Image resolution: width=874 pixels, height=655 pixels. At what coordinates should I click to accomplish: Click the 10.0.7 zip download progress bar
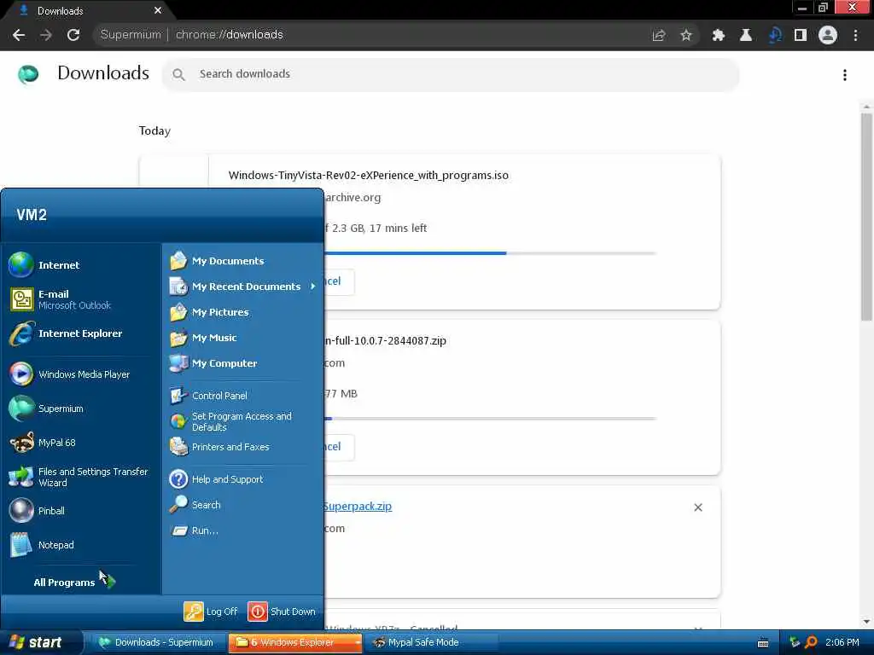click(x=491, y=418)
